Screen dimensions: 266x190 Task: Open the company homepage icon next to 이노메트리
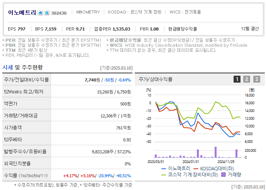pos(40,13)
